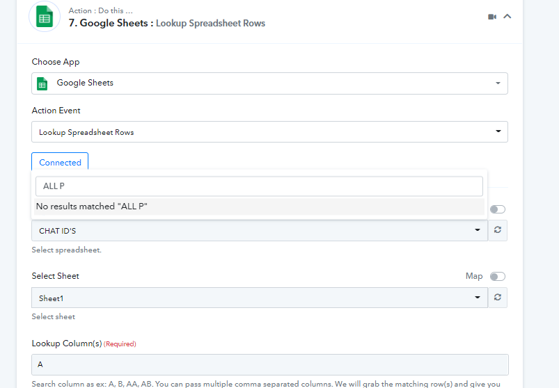This screenshot has width=559, height=388.
Task: Click the 'Select spreadsheet.' helper text
Action: [x=66, y=250]
